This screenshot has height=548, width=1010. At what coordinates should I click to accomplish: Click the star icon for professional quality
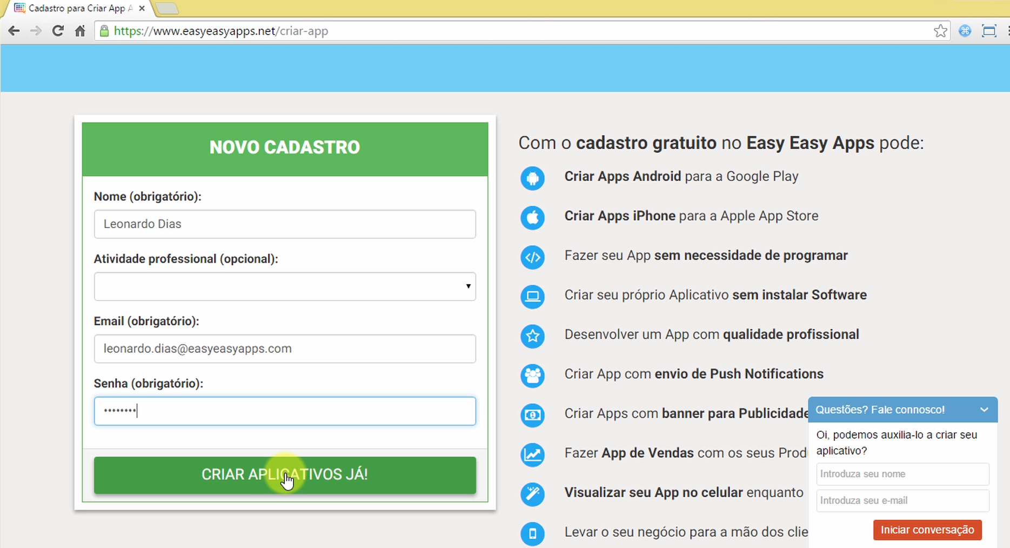tap(532, 336)
